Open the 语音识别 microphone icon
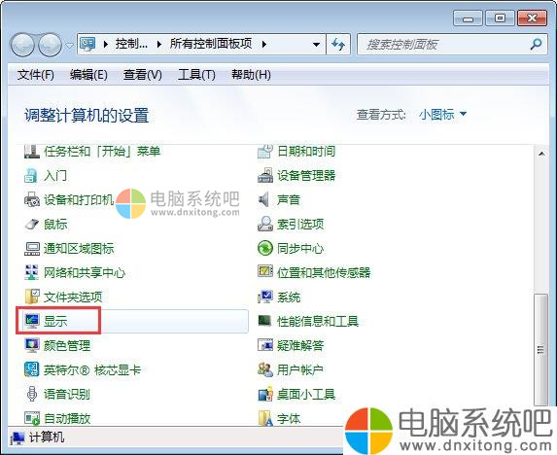The height and width of the screenshot is (455, 557). tap(32, 394)
